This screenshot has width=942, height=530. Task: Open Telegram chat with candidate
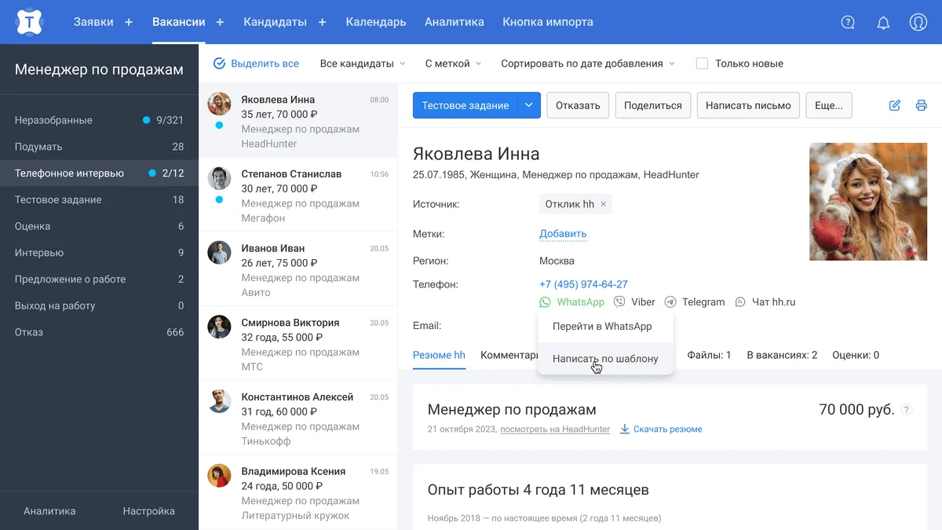694,302
